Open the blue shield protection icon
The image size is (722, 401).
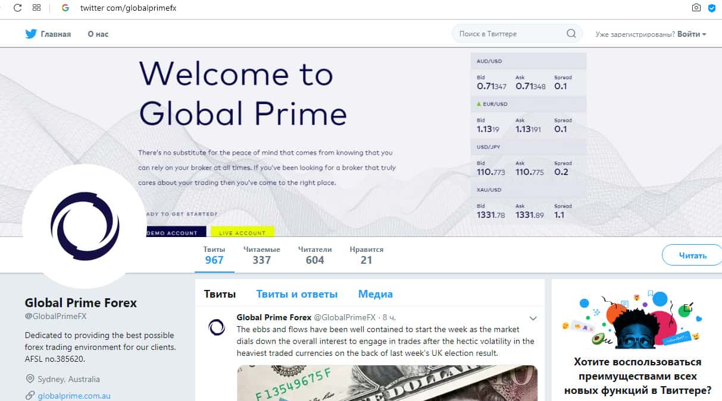click(x=712, y=8)
